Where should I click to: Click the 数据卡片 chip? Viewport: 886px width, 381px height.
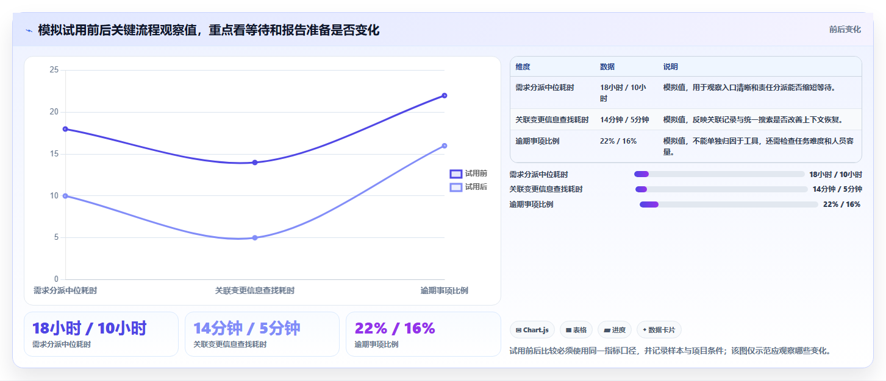click(x=659, y=330)
